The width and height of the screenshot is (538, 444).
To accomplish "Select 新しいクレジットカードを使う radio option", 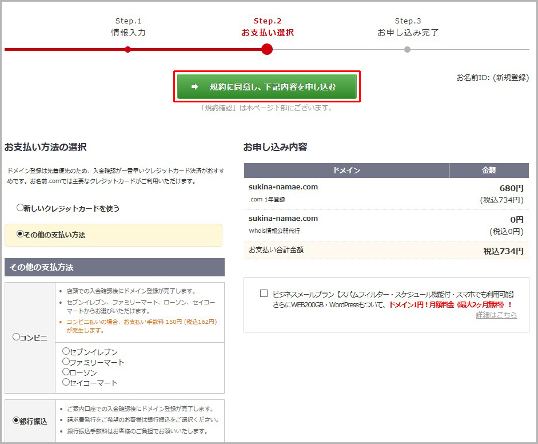I will [x=21, y=208].
